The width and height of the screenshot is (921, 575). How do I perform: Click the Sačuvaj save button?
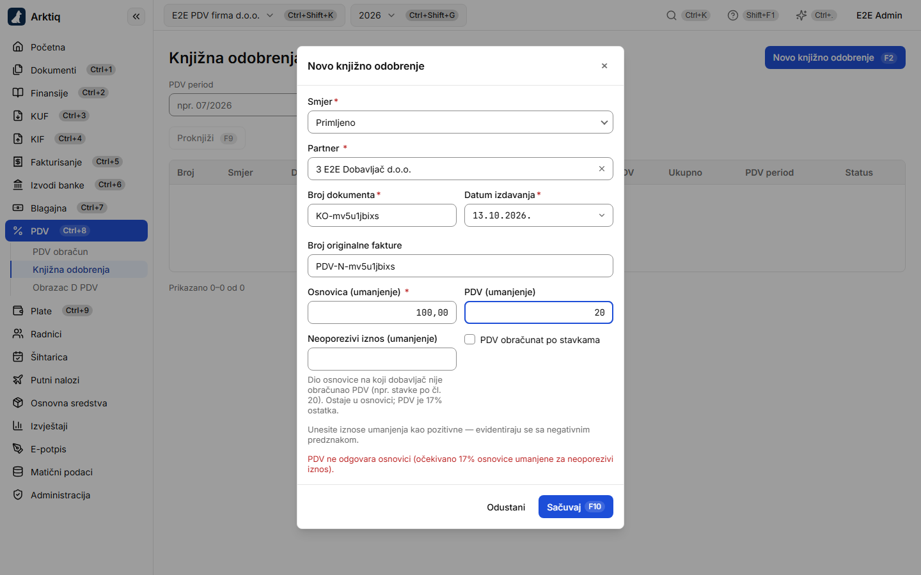(576, 507)
